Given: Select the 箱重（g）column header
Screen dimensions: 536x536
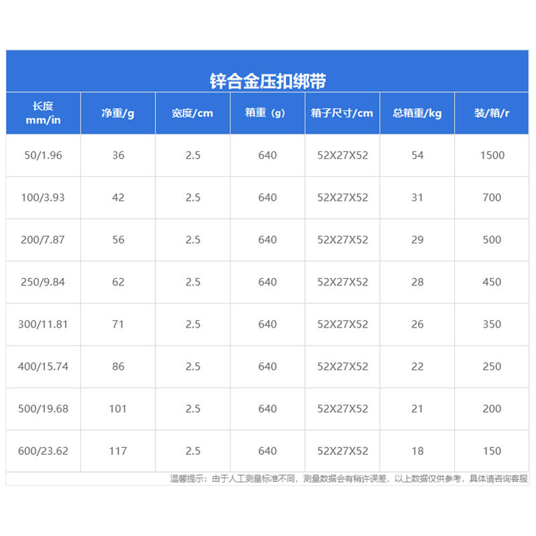Looking at the screenshot, I should coord(267,113).
